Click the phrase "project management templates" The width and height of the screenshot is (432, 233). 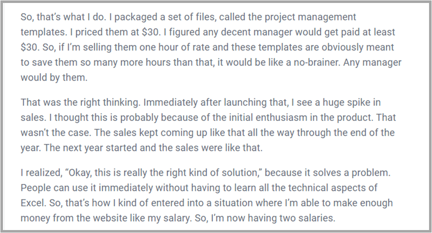[x=311, y=17]
